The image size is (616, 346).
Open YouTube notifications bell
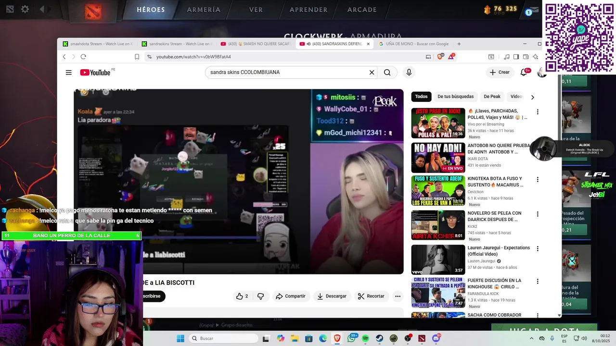(524, 73)
